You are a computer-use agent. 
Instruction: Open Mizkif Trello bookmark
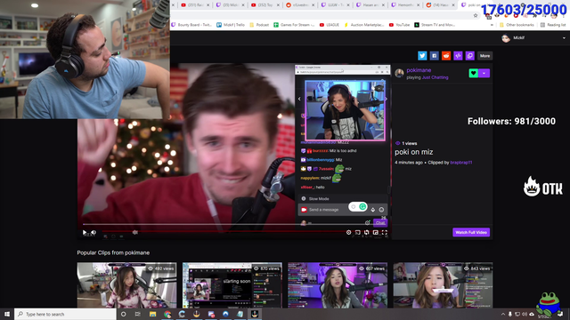click(231, 25)
